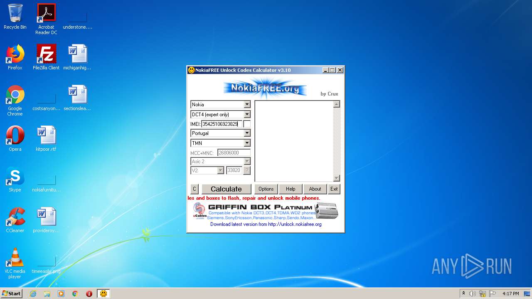Expand the Nokia brand dropdown

click(x=247, y=105)
